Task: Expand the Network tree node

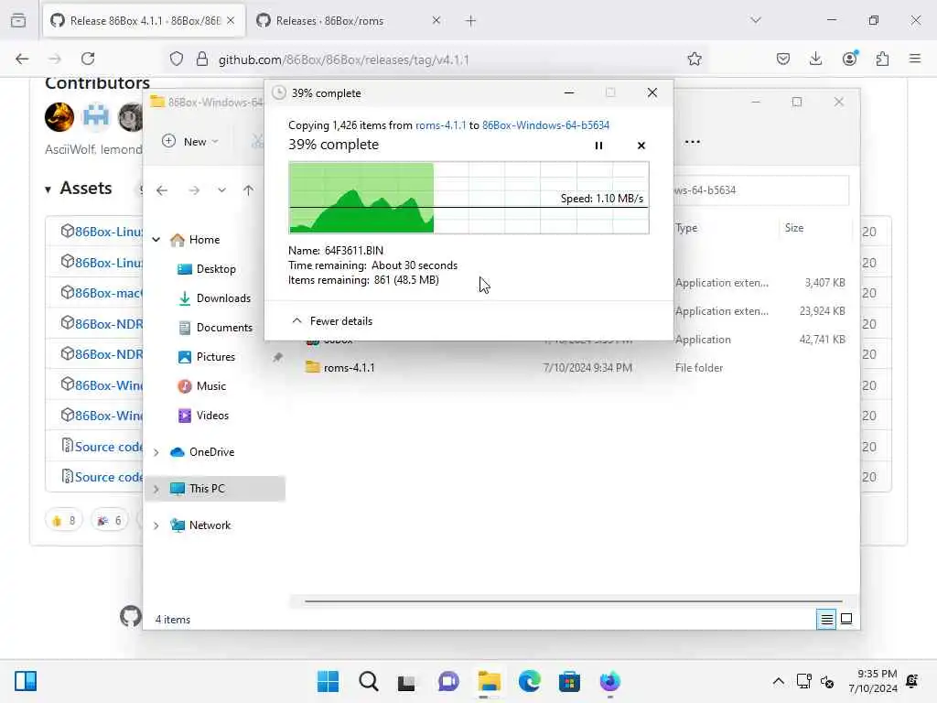Action: 156,525
